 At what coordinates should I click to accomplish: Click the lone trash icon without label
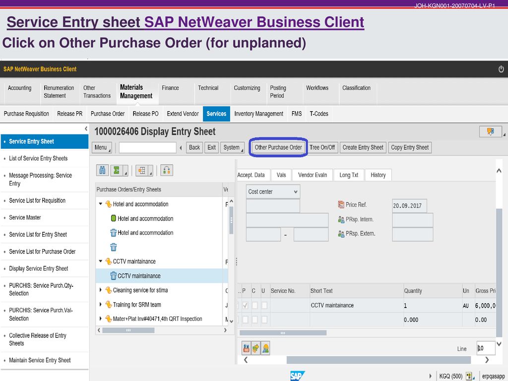point(114,247)
